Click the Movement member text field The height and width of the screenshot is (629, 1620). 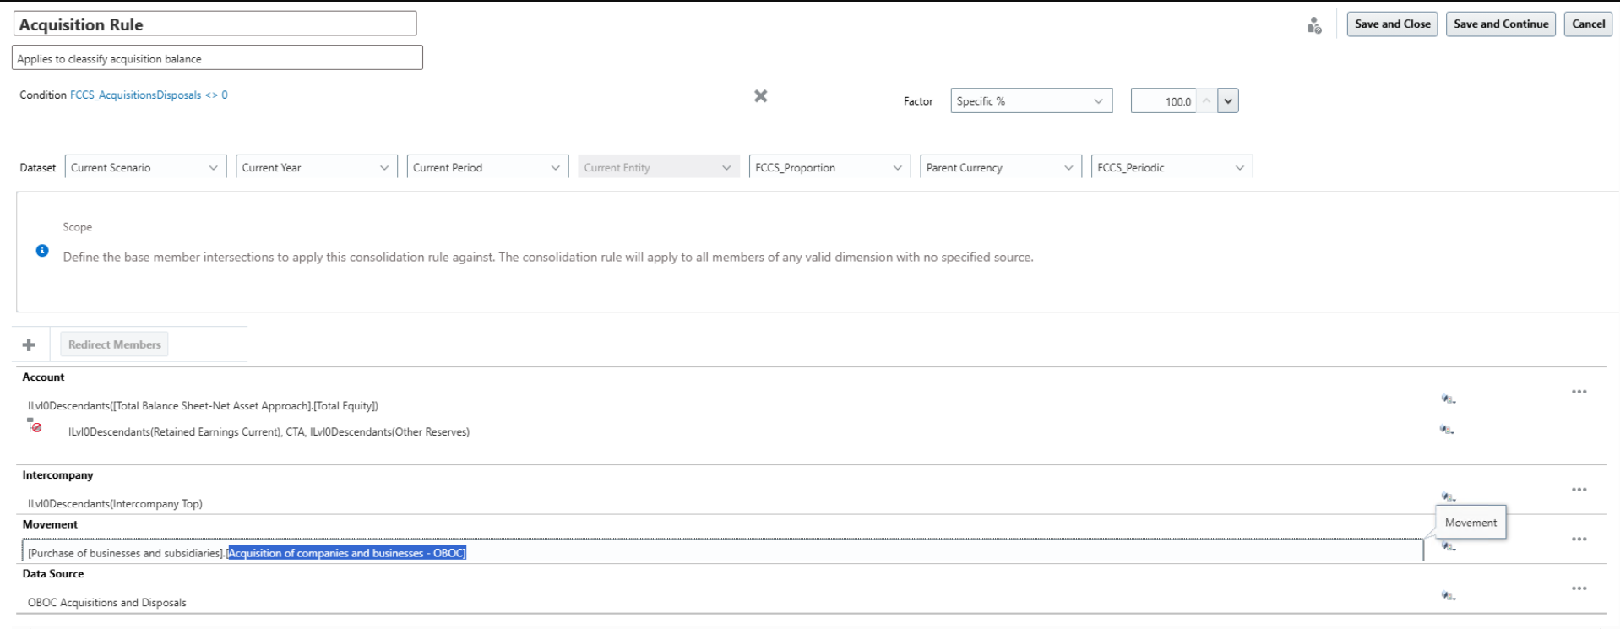(x=722, y=552)
